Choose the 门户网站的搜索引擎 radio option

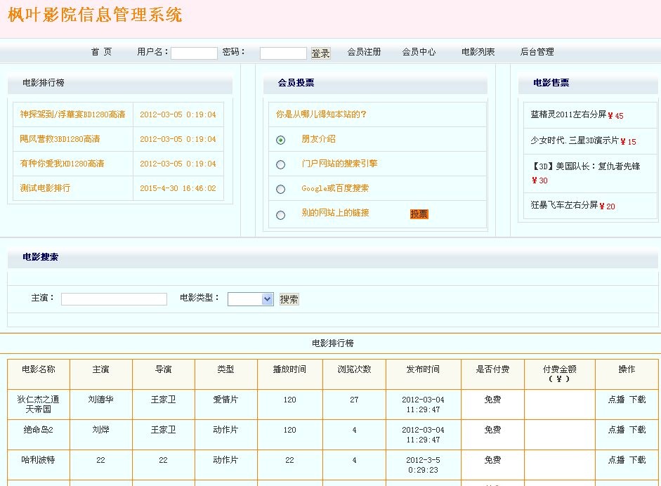(281, 164)
